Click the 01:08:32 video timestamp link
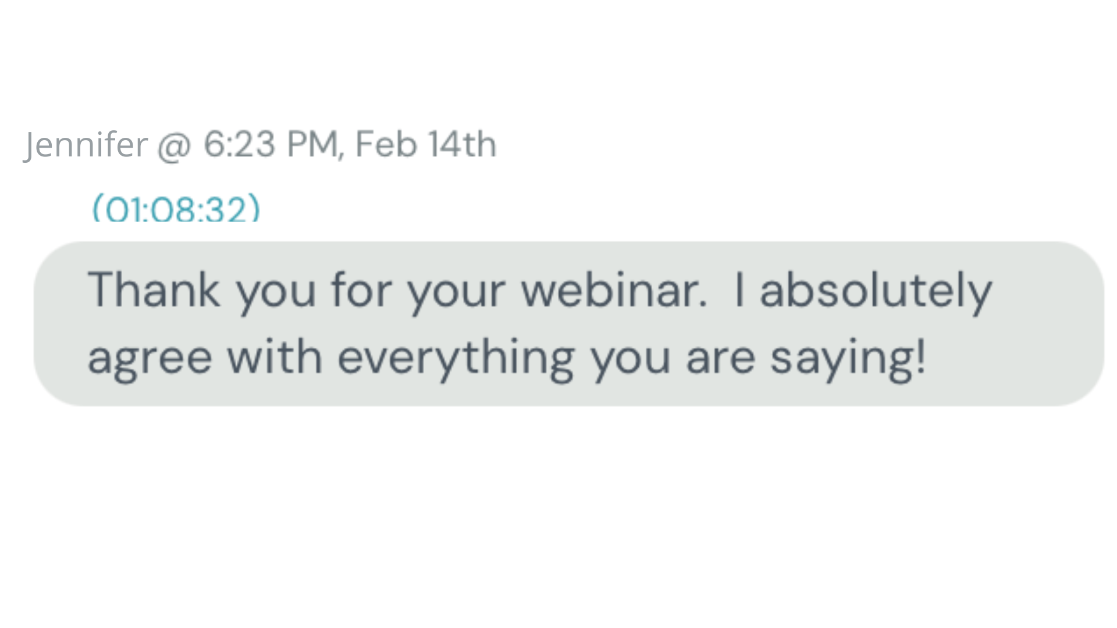This screenshot has height=628, width=1117. [176, 209]
